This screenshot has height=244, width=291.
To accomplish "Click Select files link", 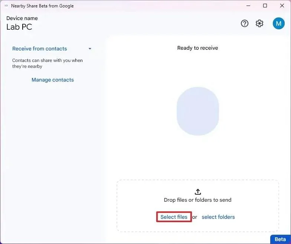I will pos(174,217).
